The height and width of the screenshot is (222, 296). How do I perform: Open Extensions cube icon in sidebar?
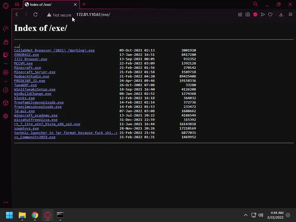click(6, 103)
